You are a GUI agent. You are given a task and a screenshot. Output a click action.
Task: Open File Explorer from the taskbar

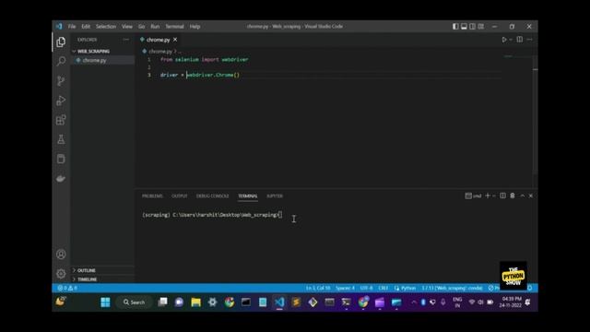click(195, 302)
